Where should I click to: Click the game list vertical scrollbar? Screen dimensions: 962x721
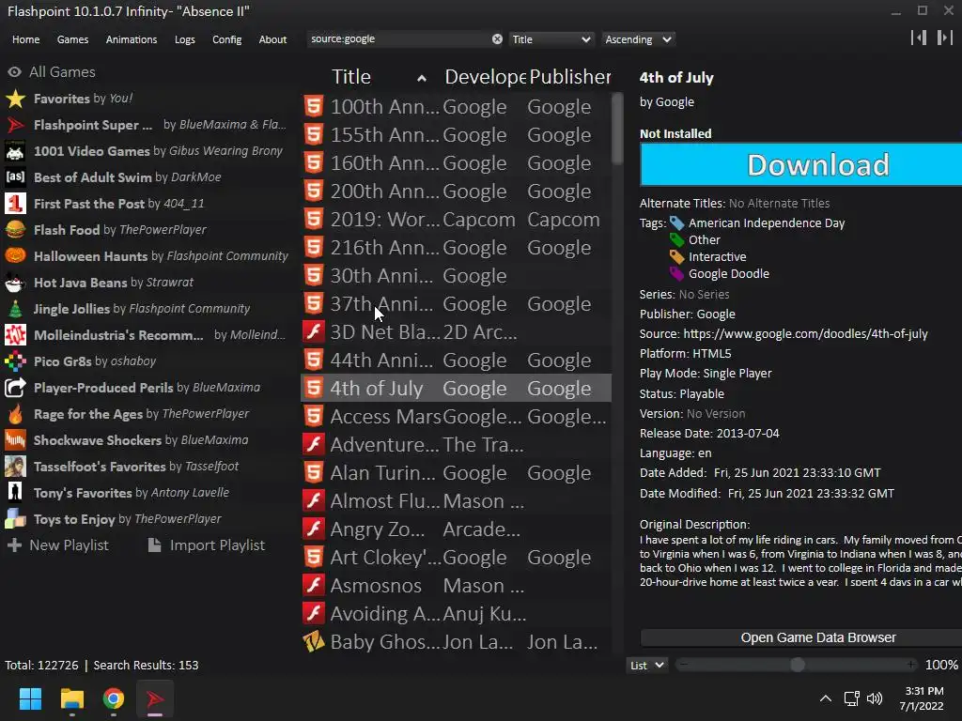pos(617,129)
